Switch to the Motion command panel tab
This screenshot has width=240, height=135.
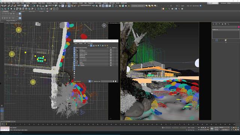click(x=222, y=24)
